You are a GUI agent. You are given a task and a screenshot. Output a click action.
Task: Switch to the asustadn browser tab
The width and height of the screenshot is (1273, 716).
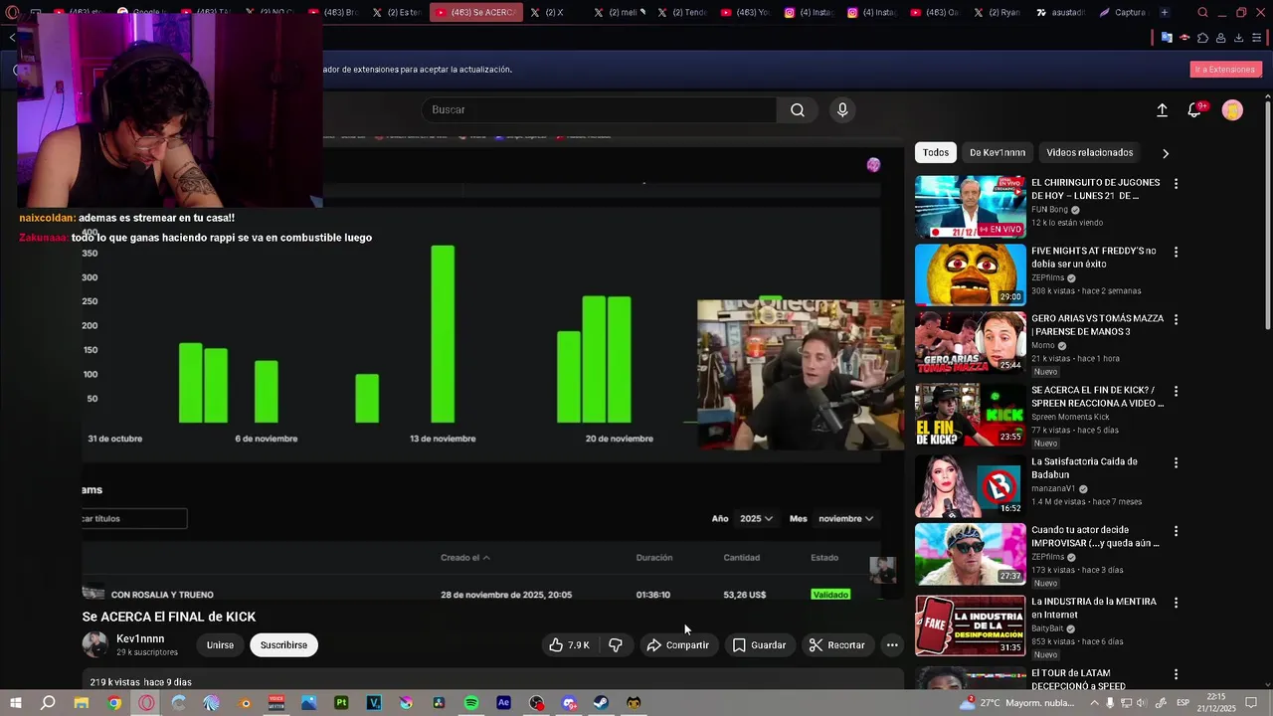coord(1061,13)
